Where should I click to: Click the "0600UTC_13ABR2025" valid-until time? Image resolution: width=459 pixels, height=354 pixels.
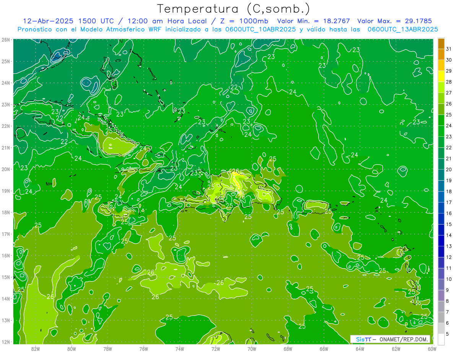coord(403,29)
